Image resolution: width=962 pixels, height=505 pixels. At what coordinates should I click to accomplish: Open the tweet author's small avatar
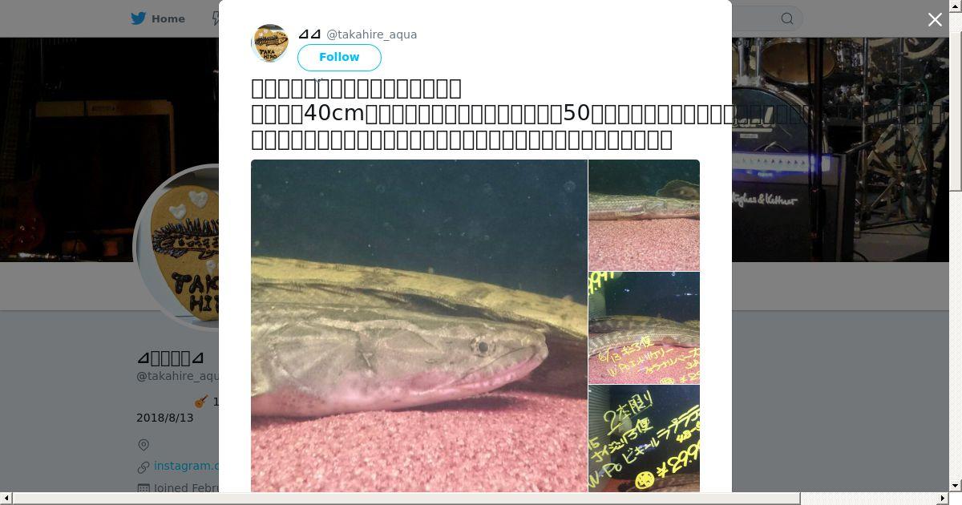(x=270, y=43)
